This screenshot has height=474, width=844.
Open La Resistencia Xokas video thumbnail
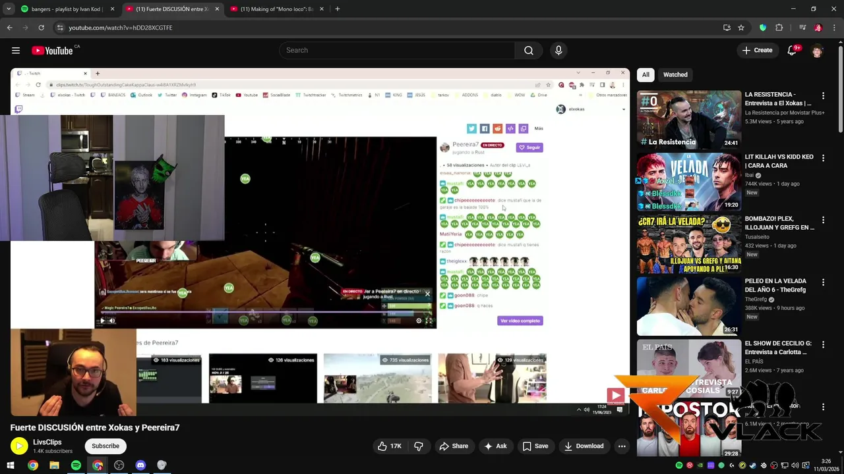click(x=689, y=120)
